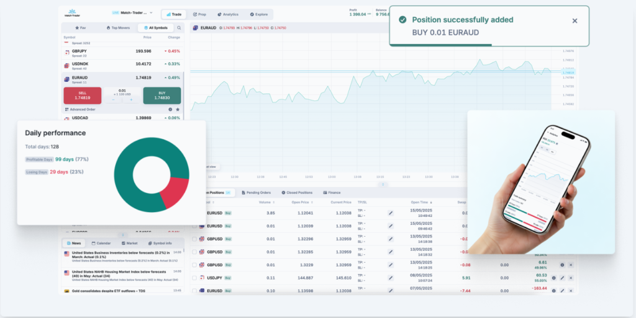Show info for the USDJPY position

[553, 278]
